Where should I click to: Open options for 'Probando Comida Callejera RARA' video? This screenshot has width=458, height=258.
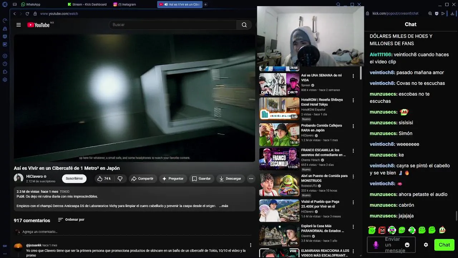point(353,126)
